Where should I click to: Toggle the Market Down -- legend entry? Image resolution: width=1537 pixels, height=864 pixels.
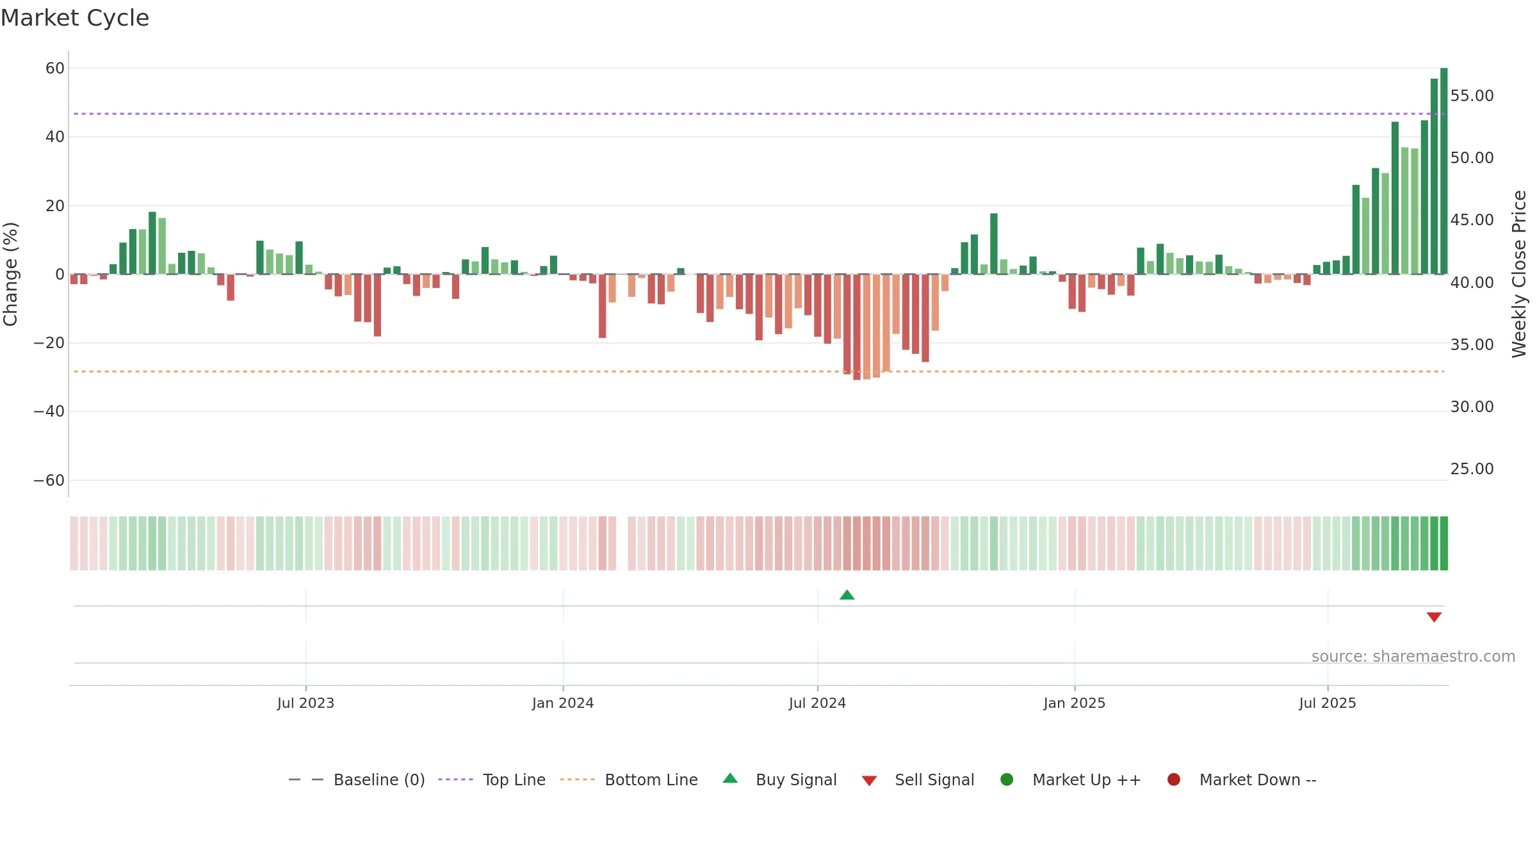point(1242,780)
